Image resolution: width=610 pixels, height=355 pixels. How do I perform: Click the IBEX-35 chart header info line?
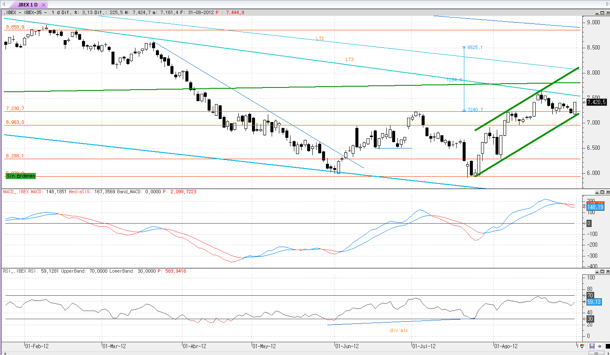click(x=123, y=12)
